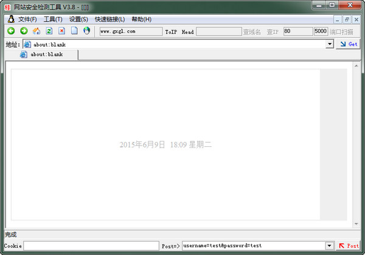
Task: Expand the Post data dropdown
Action: pos(329,245)
